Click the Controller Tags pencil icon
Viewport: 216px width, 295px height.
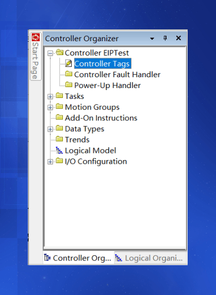tap(69, 63)
